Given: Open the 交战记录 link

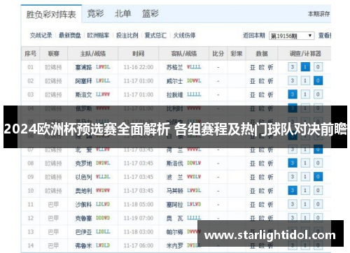Looking at the screenshot, I should coord(41,36).
